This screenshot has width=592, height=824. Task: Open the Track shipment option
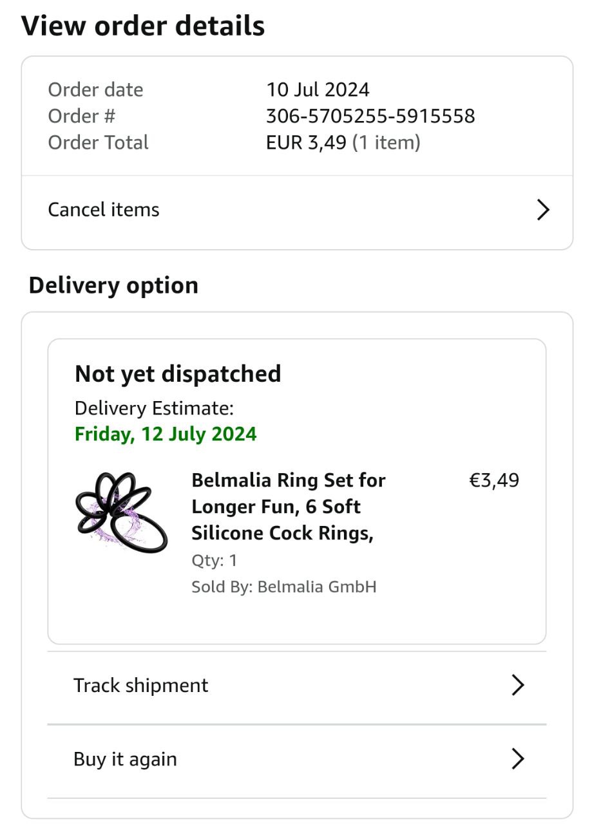[141, 686]
